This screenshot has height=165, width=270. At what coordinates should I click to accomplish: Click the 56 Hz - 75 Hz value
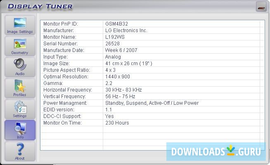tap(120, 97)
